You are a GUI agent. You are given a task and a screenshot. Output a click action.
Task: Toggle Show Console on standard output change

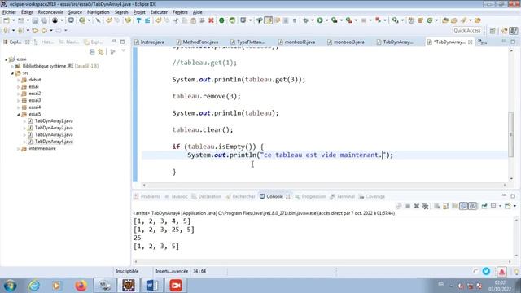[x=463, y=206]
